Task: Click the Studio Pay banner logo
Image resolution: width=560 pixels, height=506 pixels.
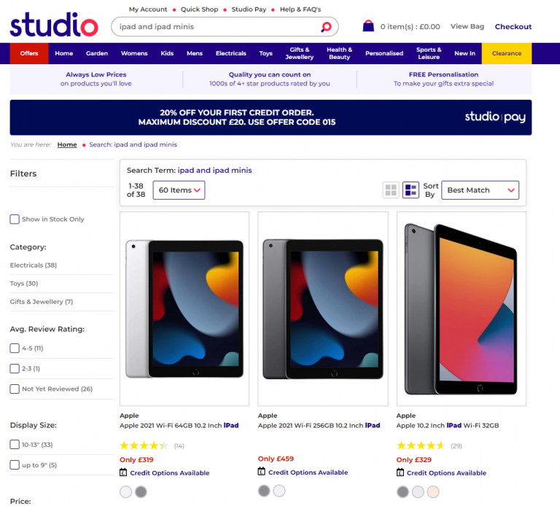Action: 495,117
